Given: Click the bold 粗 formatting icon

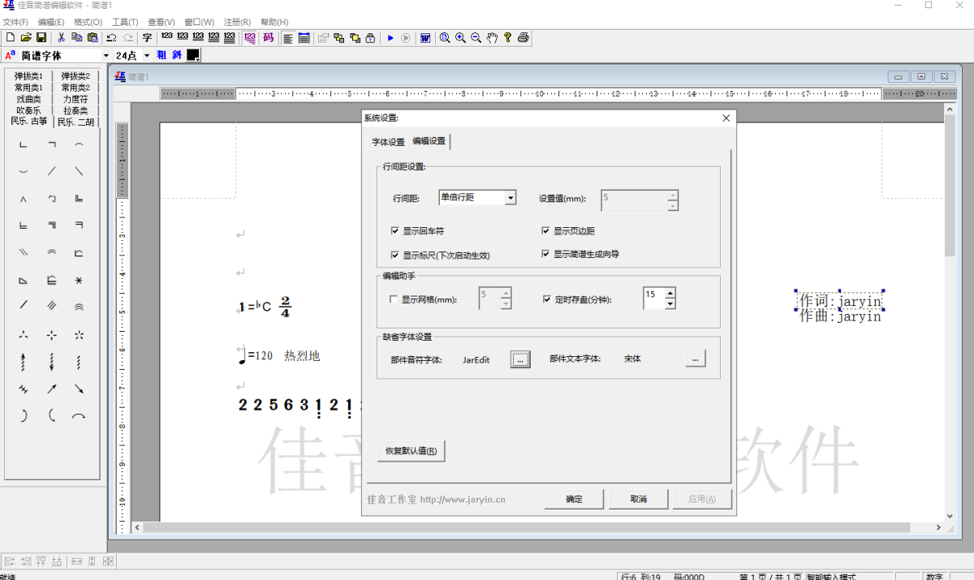Looking at the screenshot, I should tap(162, 55).
